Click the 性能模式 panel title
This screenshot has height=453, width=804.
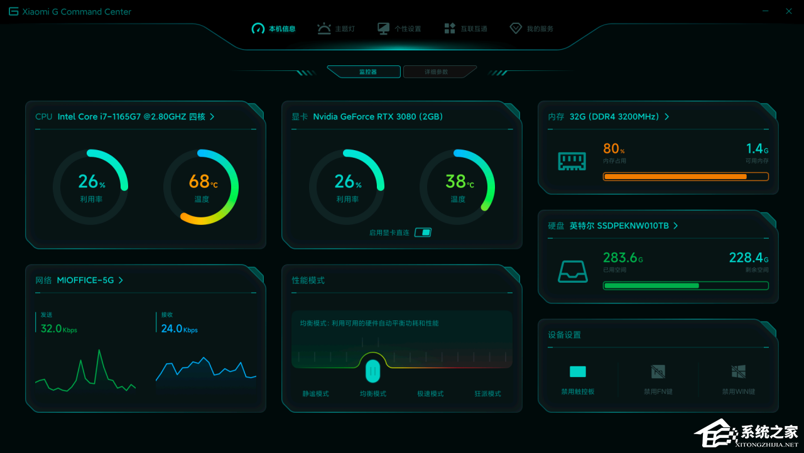[308, 280]
